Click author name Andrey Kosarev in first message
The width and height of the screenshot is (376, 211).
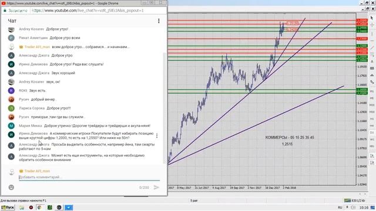pos(31,29)
